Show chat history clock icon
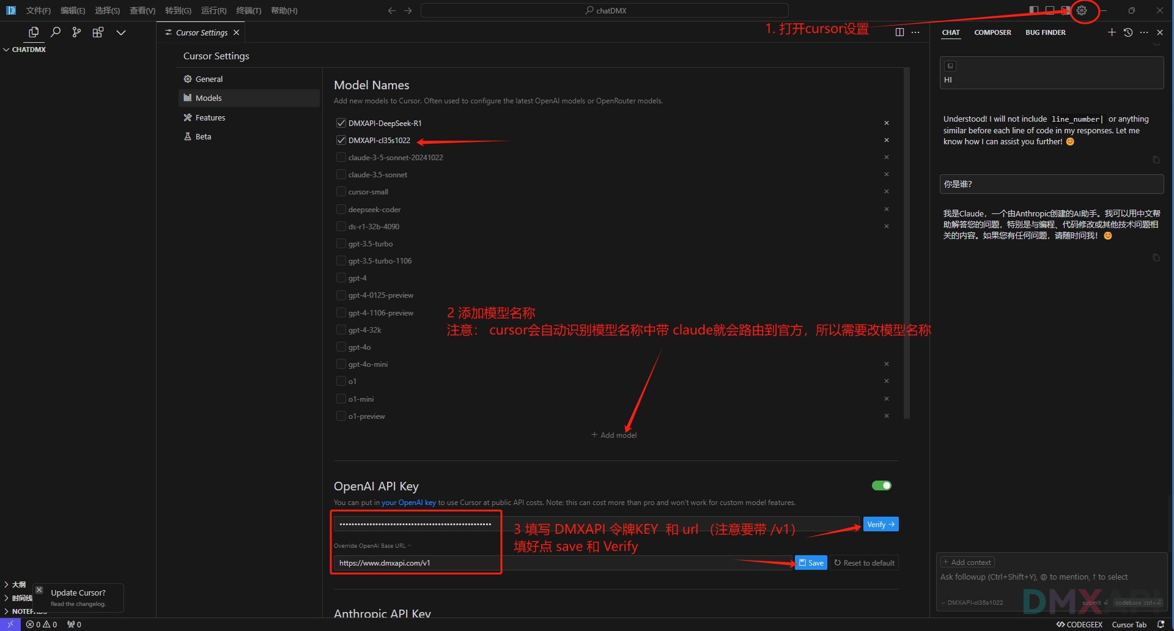 [x=1128, y=32]
